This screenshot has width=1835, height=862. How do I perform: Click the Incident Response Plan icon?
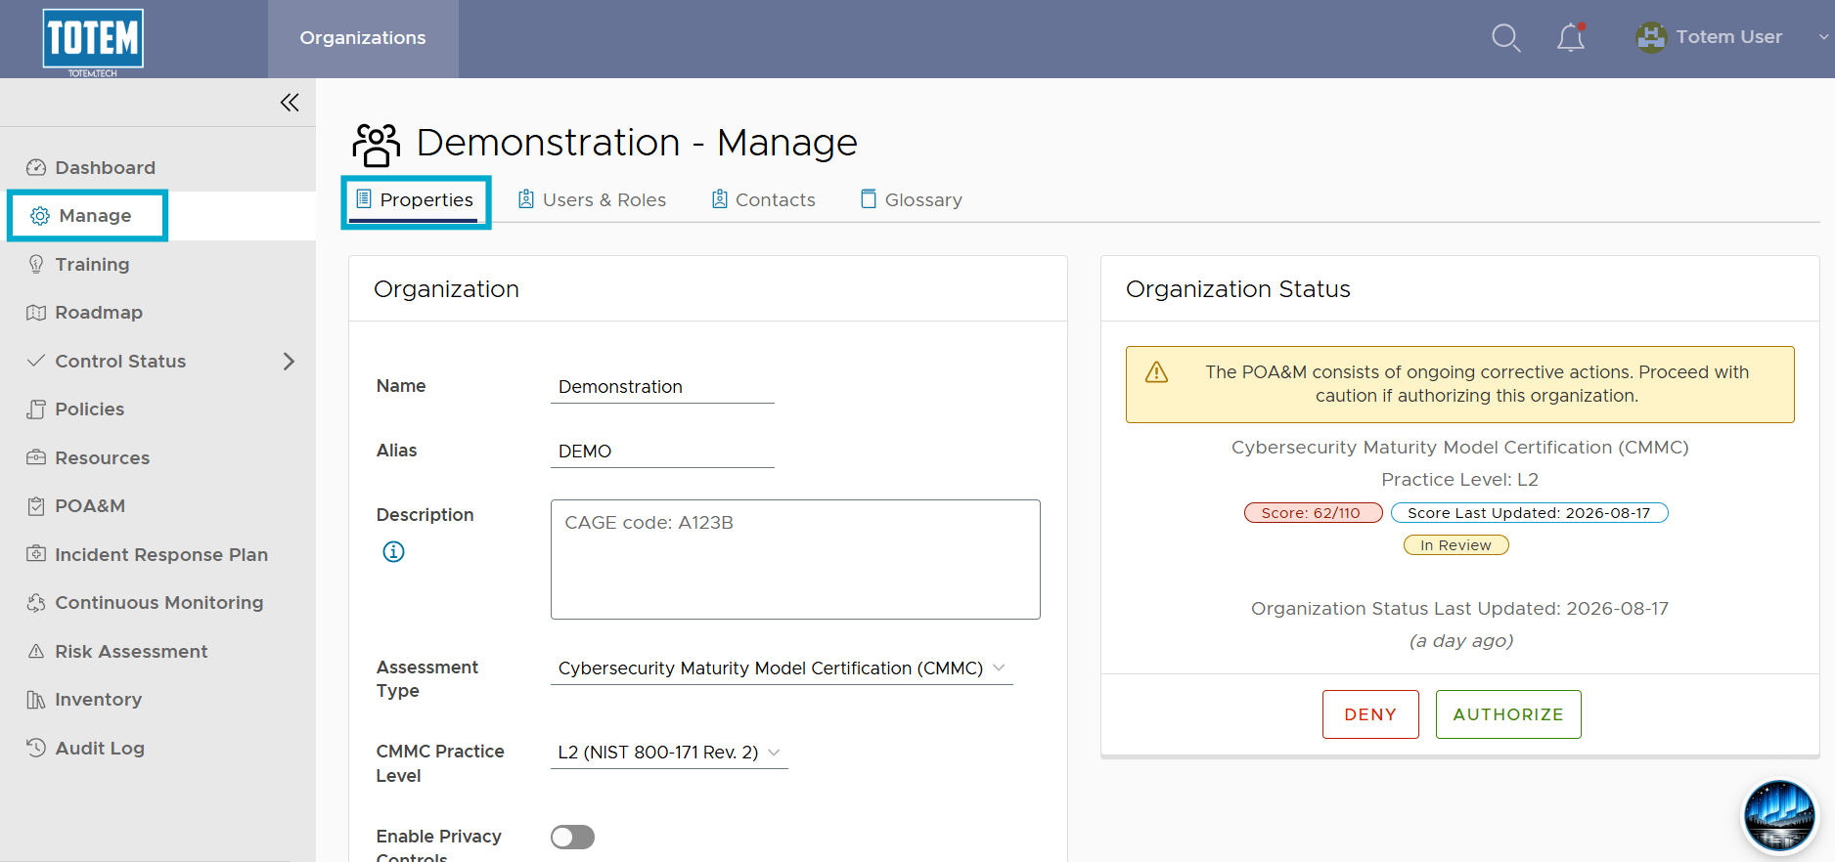[x=36, y=554]
